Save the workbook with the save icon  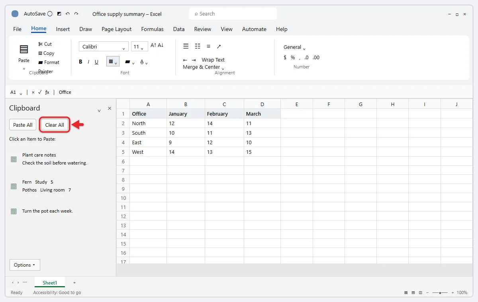tap(59, 14)
